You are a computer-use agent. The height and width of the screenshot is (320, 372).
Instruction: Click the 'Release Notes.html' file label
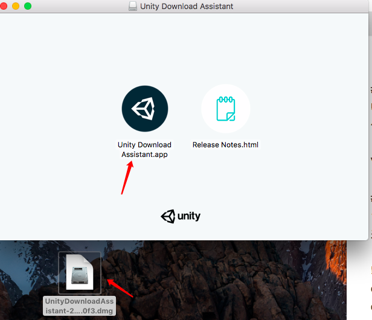225,145
